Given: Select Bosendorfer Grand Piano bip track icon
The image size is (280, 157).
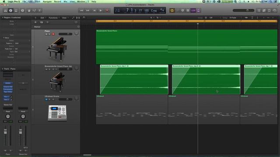Looking at the screenshot, I should coord(57,82).
